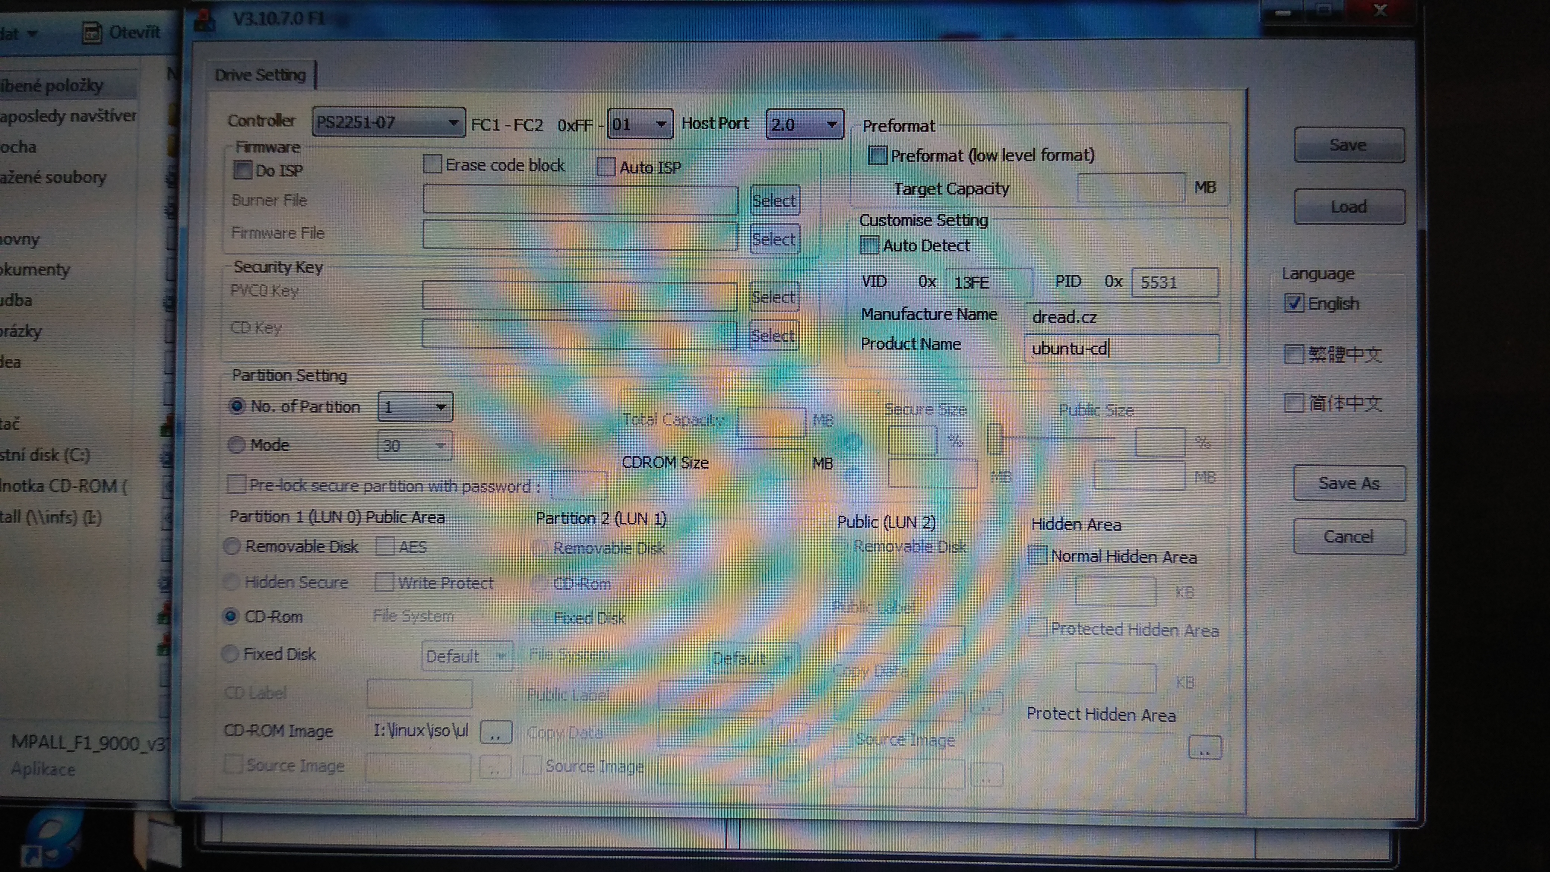Screen dimensions: 1550x872
Task: Select a Burner File
Action: (775, 200)
